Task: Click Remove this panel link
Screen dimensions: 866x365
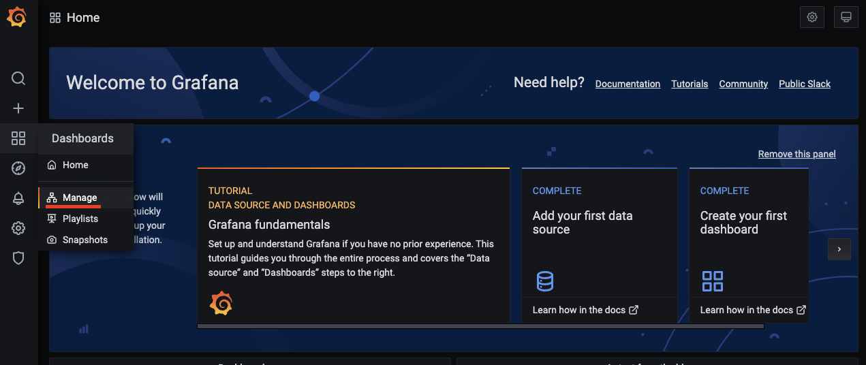Action: (797, 154)
